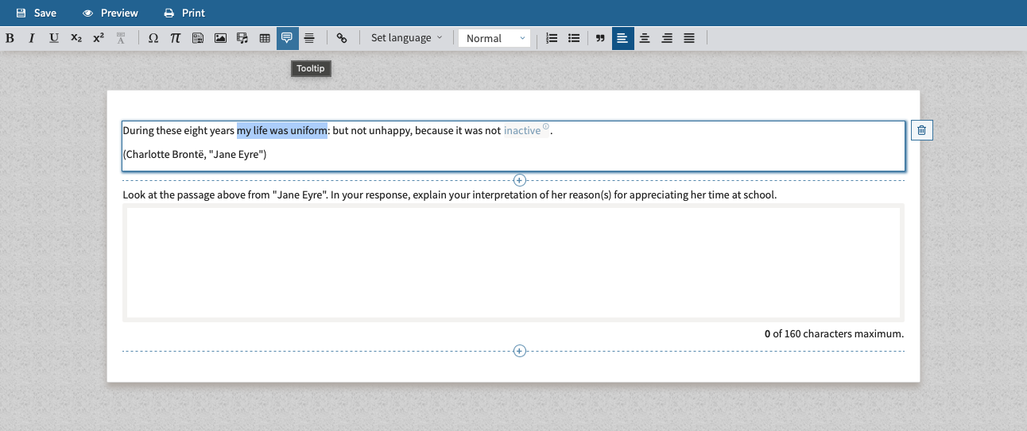The image size is (1027, 431).
Task: Insert special character with Omega icon
Action: (x=153, y=38)
